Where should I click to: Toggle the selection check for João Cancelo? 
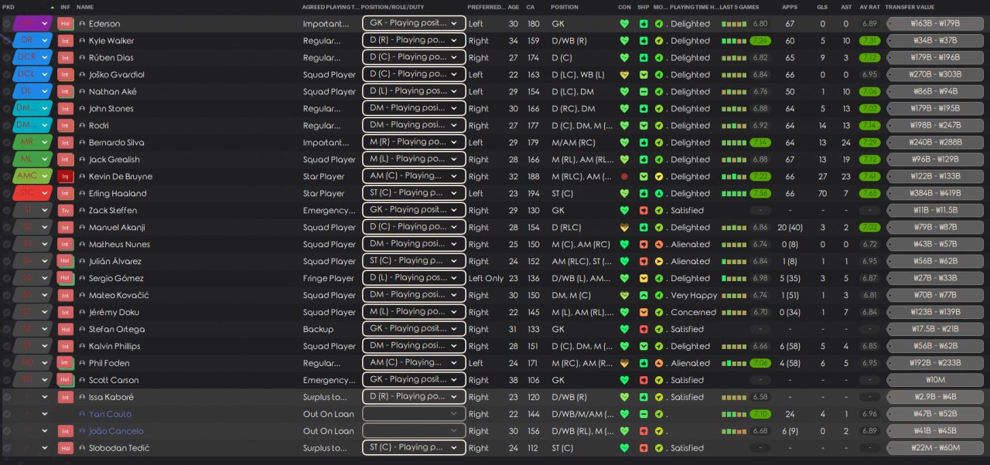pyautogui.click(x=6, y=432)
